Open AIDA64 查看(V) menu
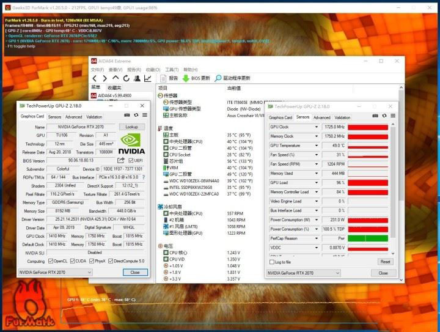This screenshot has height=332, width=440. [116, 70]
